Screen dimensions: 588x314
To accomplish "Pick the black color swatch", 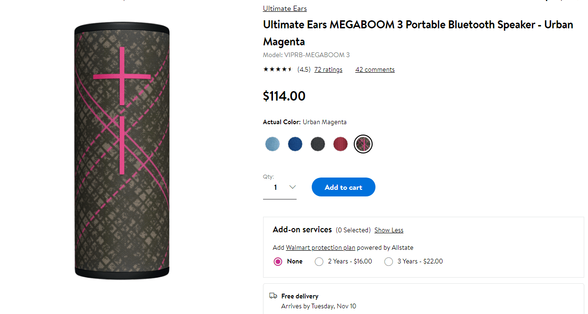I will (x=318, y=144).
